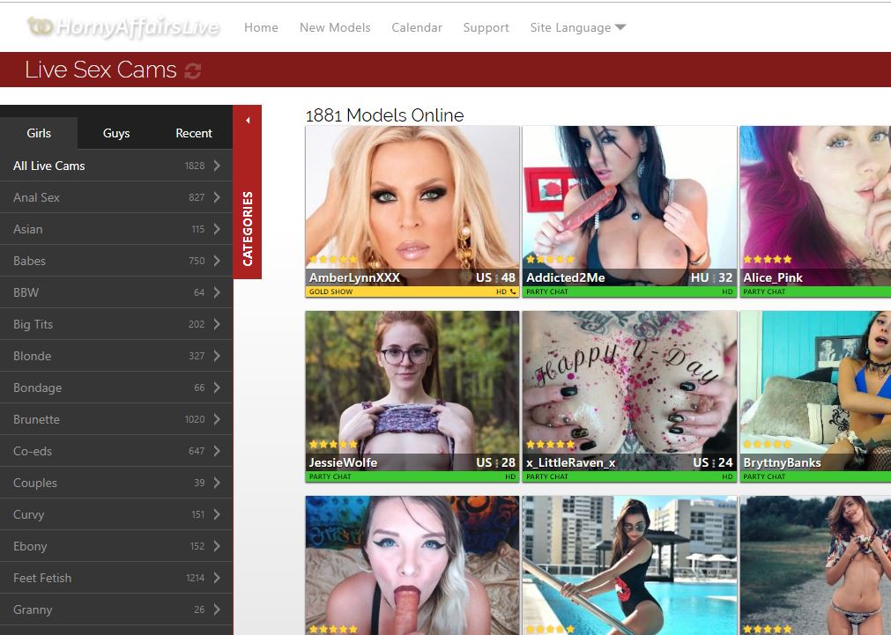
Task: Expand the Bondage row chevron
Action: (217, 388)
